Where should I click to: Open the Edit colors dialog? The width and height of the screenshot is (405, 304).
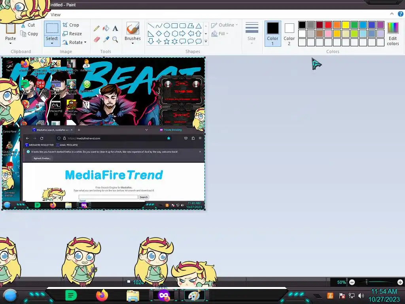pos(393,34)
